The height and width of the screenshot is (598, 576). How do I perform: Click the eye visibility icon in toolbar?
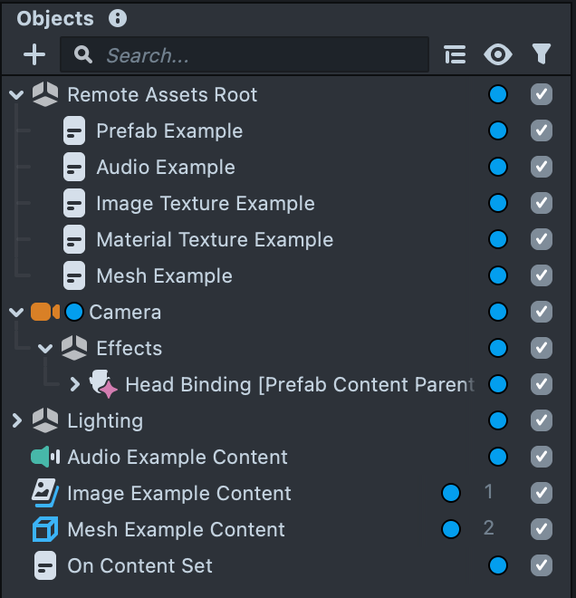click(497, 55)
